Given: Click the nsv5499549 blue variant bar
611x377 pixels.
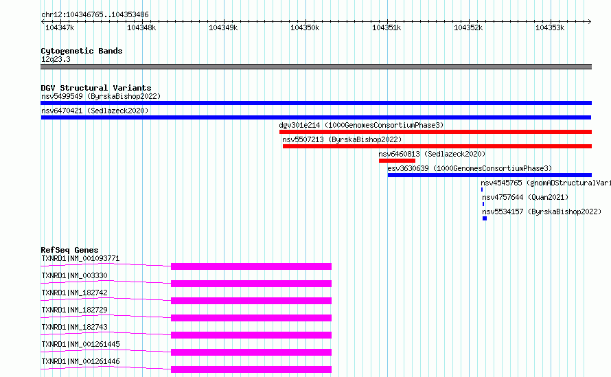Looking at the screenshot, I should 316,103.
